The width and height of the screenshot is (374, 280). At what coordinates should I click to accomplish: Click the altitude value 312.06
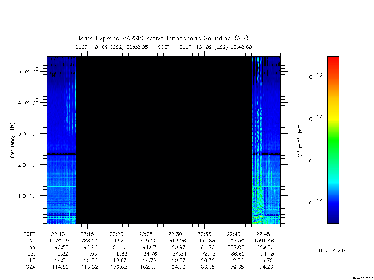(177, 241)
